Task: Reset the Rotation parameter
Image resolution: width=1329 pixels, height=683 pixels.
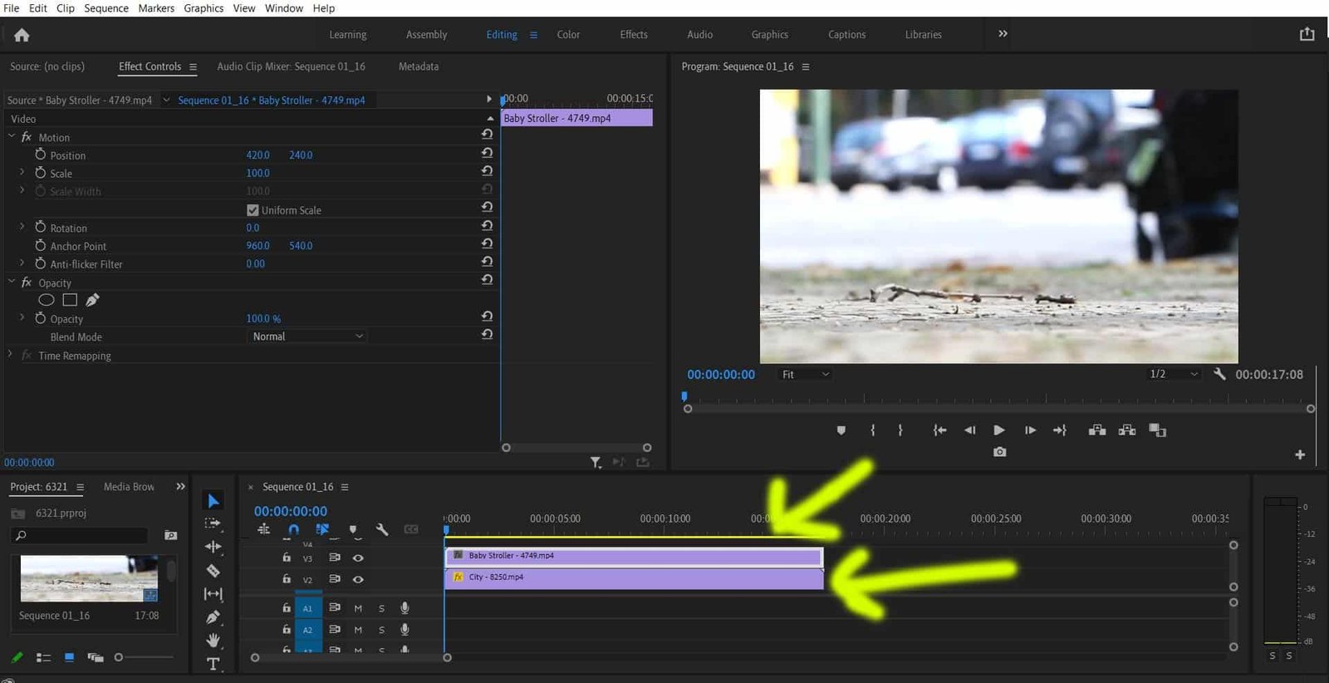Action: 487,225
